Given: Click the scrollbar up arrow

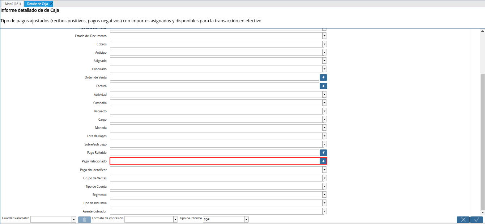Looking at the screenshot, I should (482, 31).
